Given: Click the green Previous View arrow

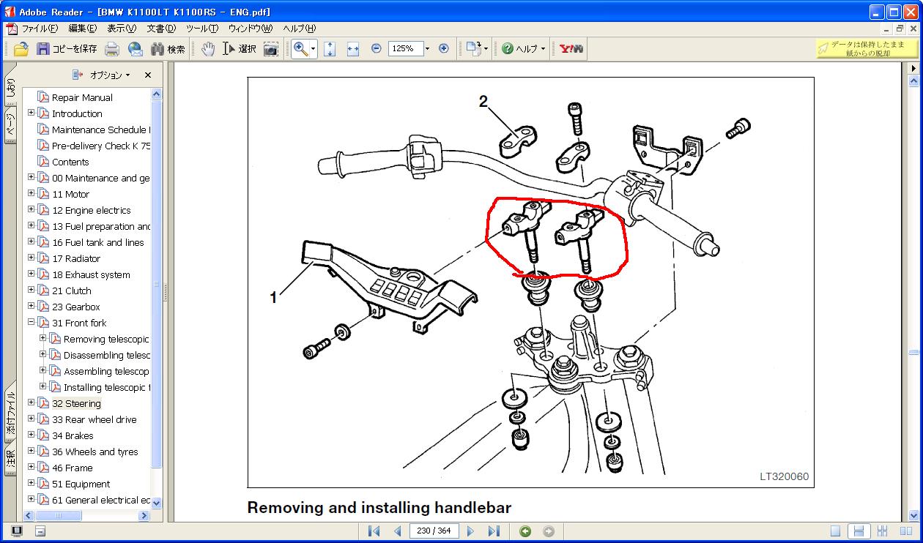Looking at the screenshot, I should tap(525, 531).
